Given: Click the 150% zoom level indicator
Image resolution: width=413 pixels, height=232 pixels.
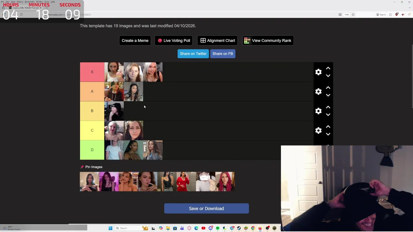Looking at the screenshot, I should 346,15.
